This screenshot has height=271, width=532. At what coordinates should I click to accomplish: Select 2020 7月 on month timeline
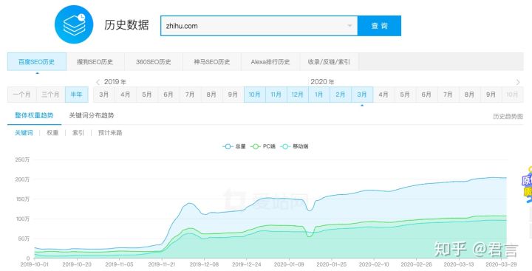(448, 95)
